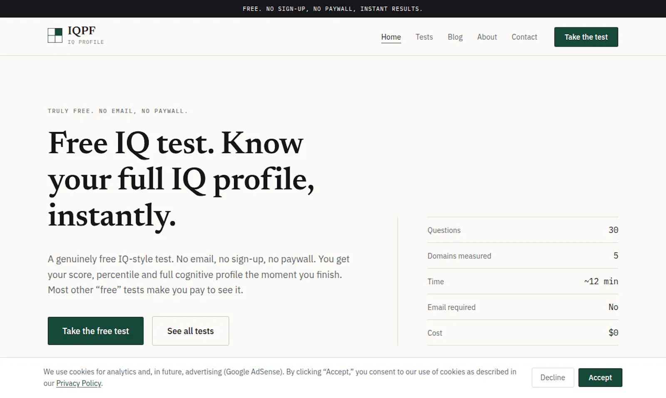Viewport: 666px width, 398px height.
Task: Click the '5' domains value
Action: [616, 256]
